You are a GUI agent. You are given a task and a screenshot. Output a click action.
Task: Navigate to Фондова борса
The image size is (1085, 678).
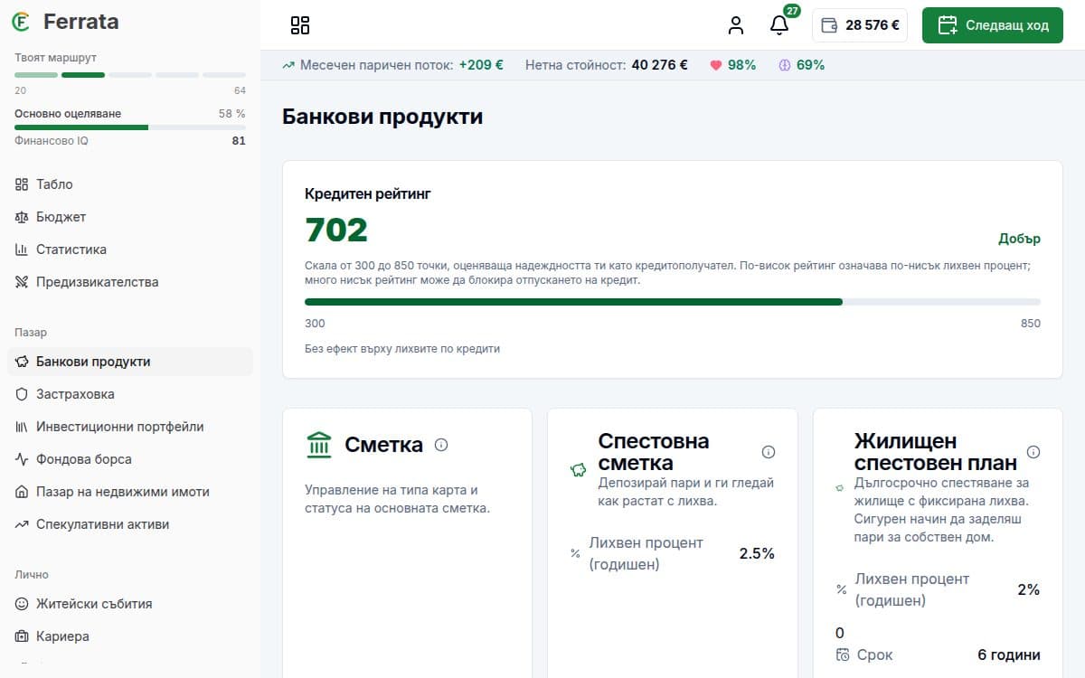click(x=130, y=459)
